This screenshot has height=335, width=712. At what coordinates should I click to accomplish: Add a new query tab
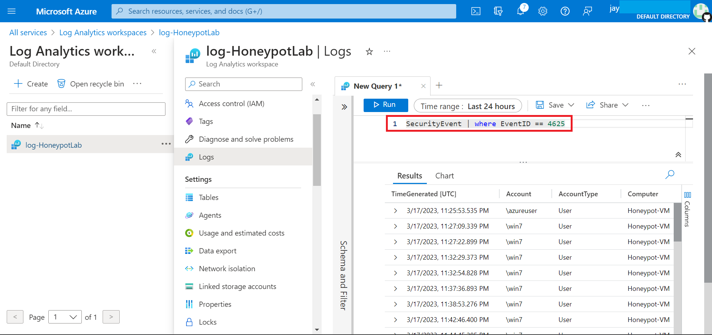tap(439, 85)
